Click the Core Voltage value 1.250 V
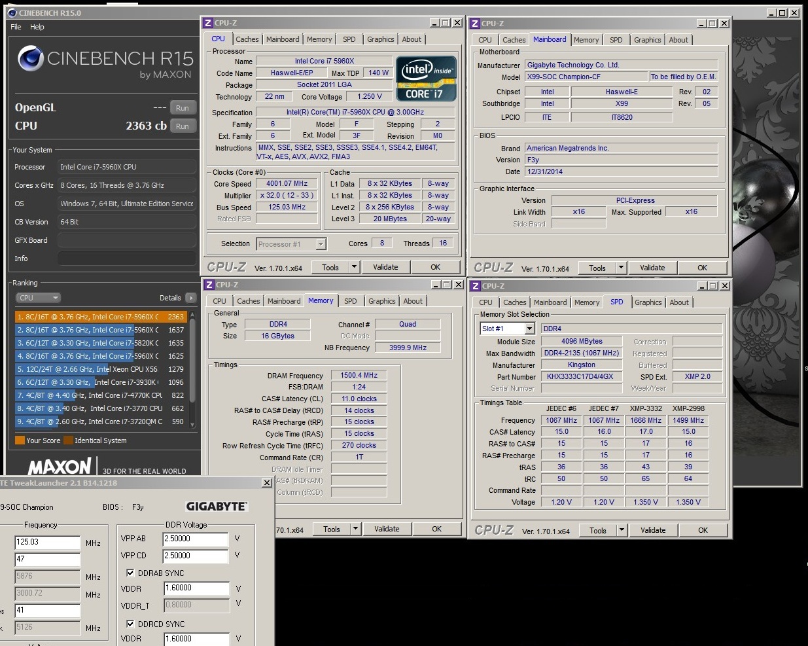Viewport: 808px width, 646px height. [370, 97]
